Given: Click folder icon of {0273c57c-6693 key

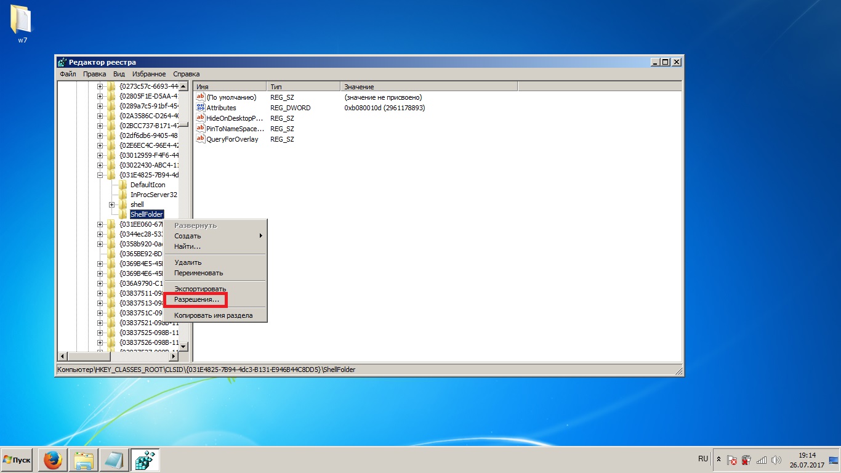Looking at the screenshot, I should [x=111, y=86].
